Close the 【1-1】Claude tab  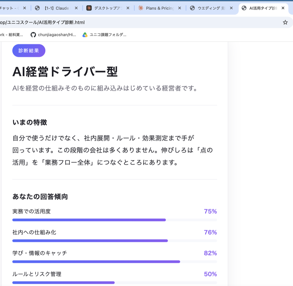[76, 8]
